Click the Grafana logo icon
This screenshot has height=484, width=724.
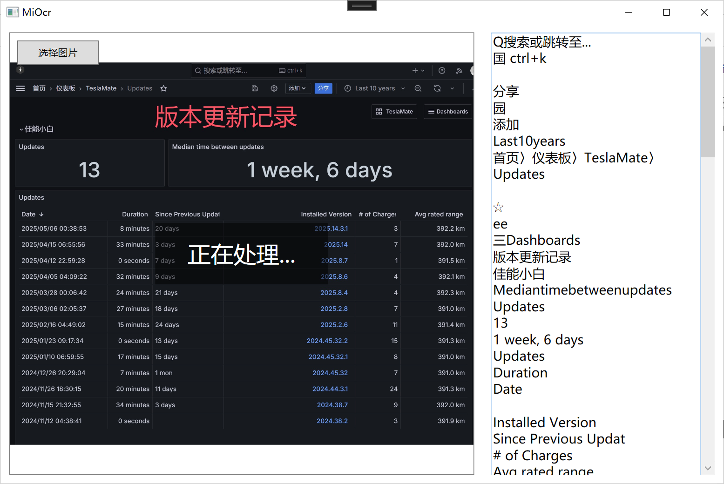click(20, 70)
